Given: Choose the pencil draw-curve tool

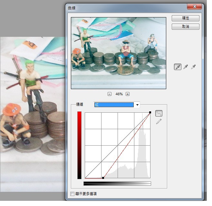Looking at the screenshot, I should (x=159, y=121).
